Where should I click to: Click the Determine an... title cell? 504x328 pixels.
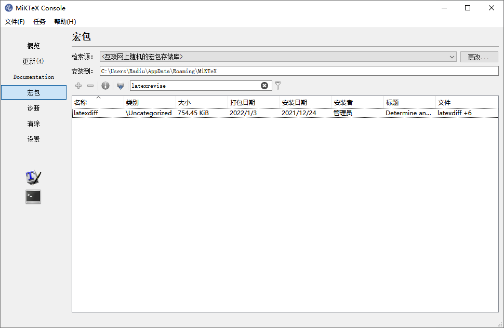pos(408,113)
